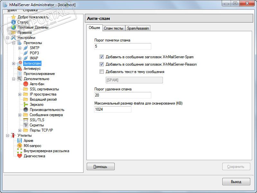Click the document icon for Протоколирование

click(20, 74)
